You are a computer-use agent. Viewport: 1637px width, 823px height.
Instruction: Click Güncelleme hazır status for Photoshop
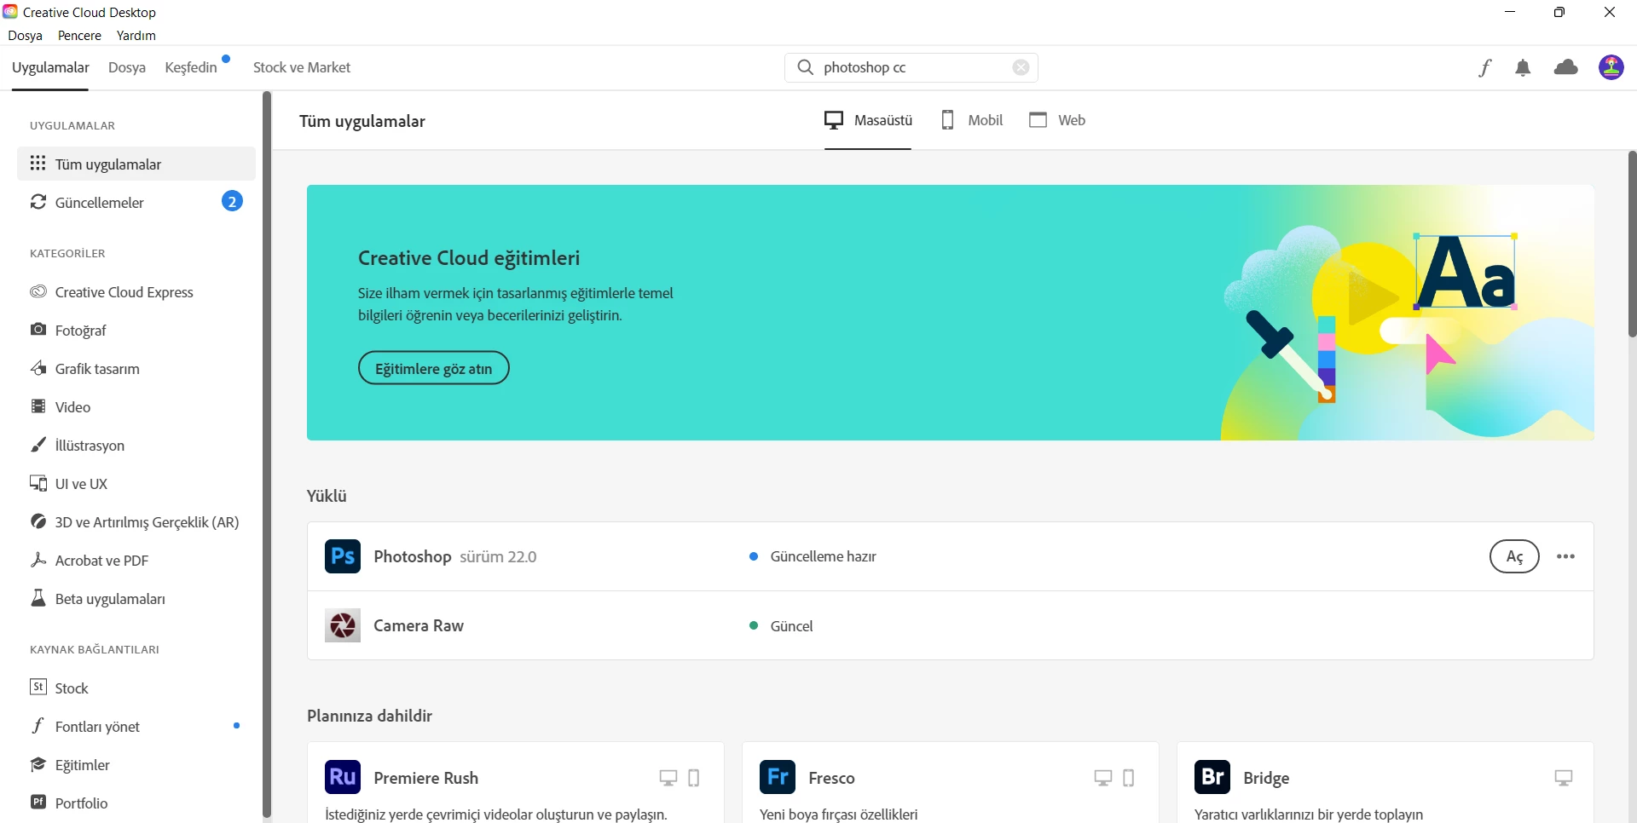813,556
